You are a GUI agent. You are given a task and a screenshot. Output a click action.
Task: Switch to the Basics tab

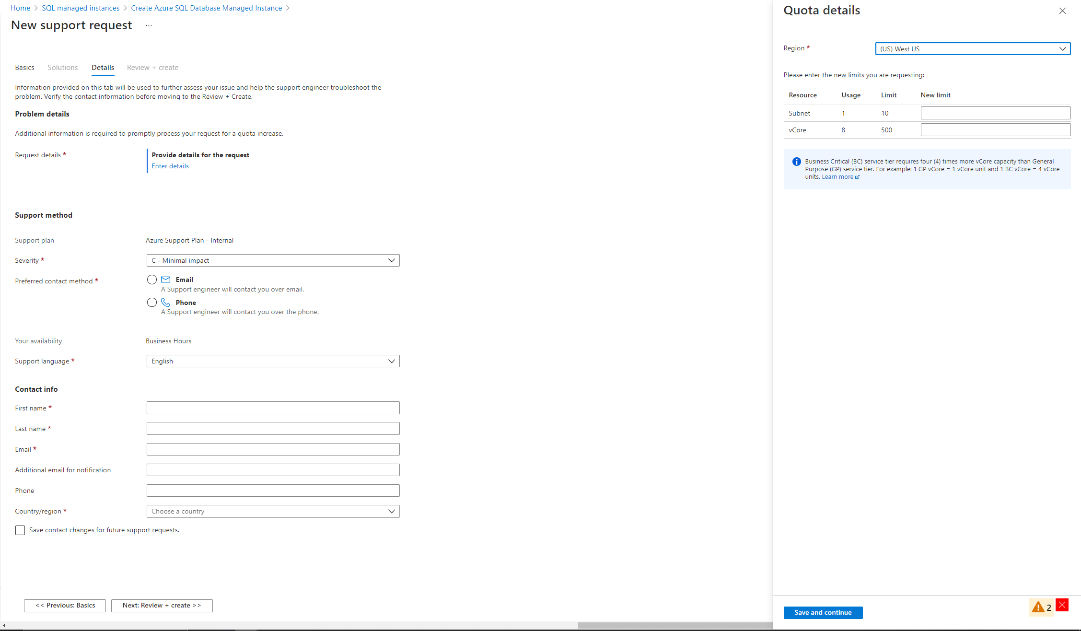click(x=25, y=68)
